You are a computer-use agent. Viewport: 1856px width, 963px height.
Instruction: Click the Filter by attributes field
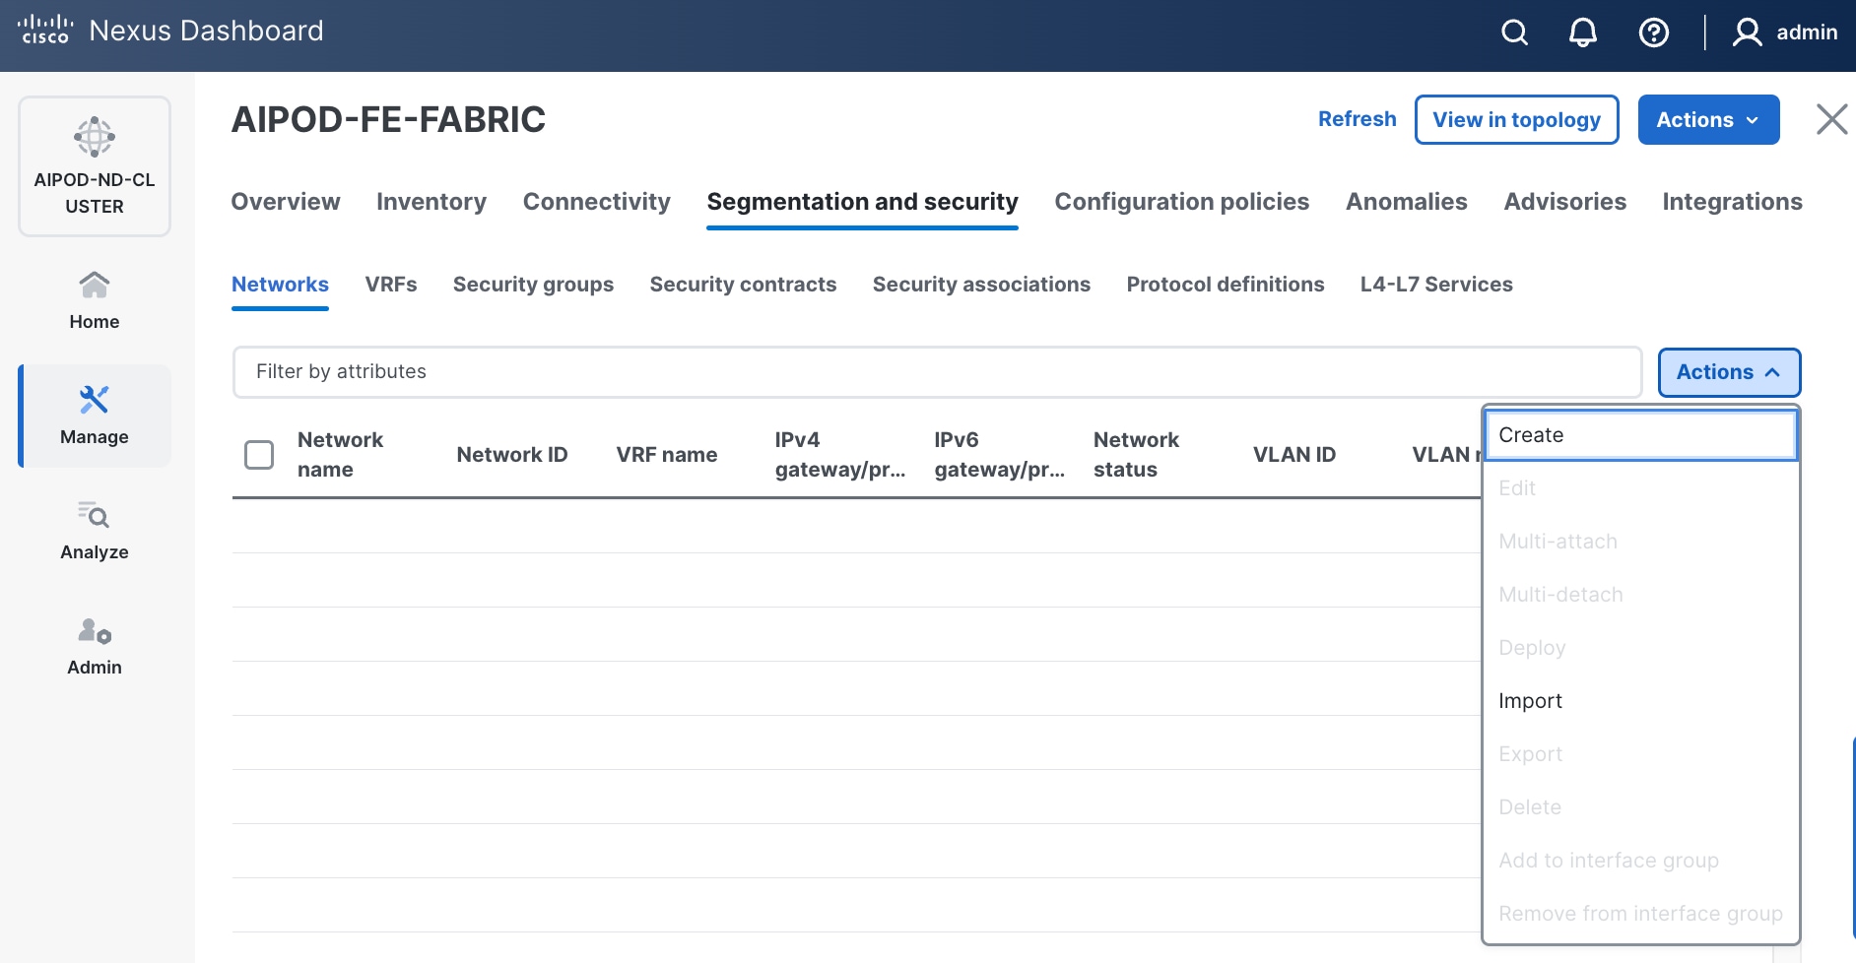click(x=936, y=372)
